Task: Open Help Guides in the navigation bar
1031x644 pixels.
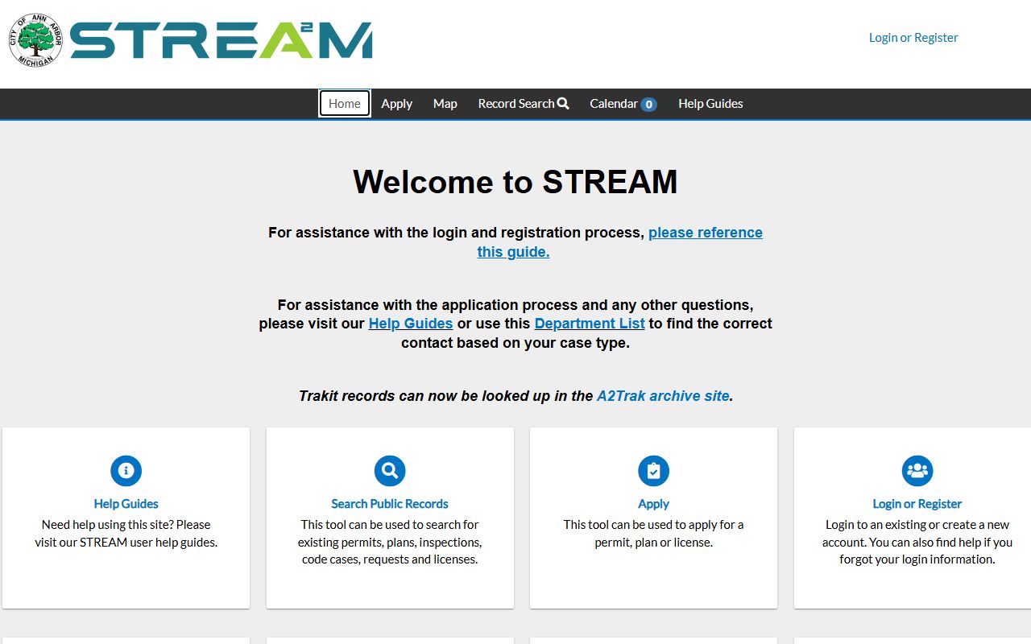Action: coord(710,103)
